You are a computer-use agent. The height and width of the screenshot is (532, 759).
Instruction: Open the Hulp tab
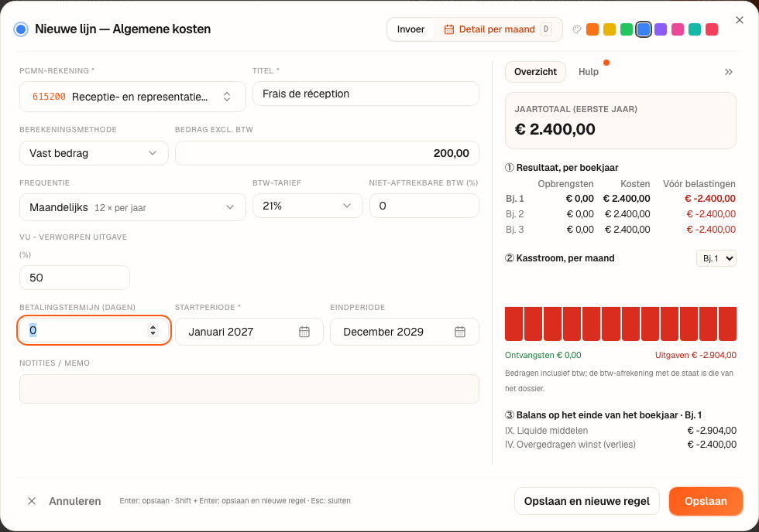[x=588, y=72]
